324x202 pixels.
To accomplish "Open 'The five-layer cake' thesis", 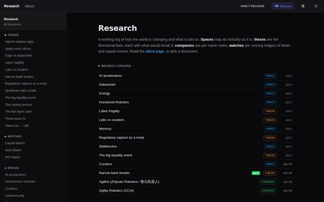I will pyautogui.click(x=18, y=112).
